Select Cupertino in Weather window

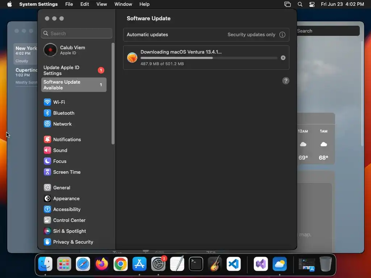(26, 76)
